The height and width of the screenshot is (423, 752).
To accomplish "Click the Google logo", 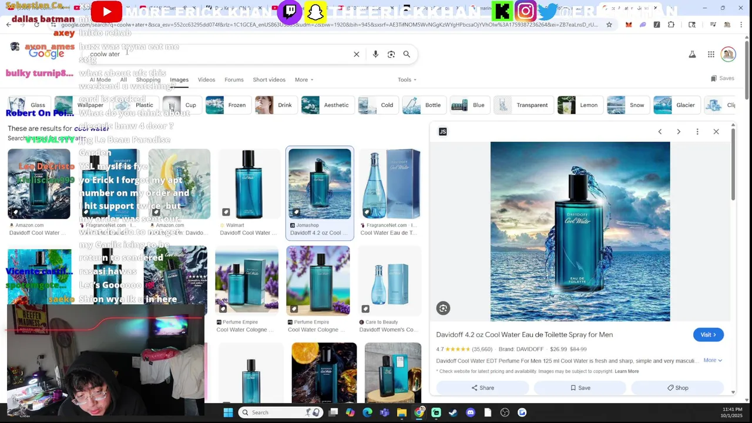I will click(46, 53).
